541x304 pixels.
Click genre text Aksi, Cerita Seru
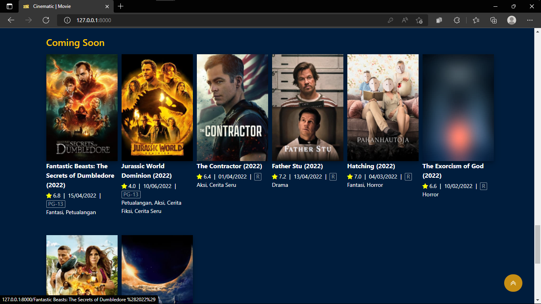click(217, 185)
